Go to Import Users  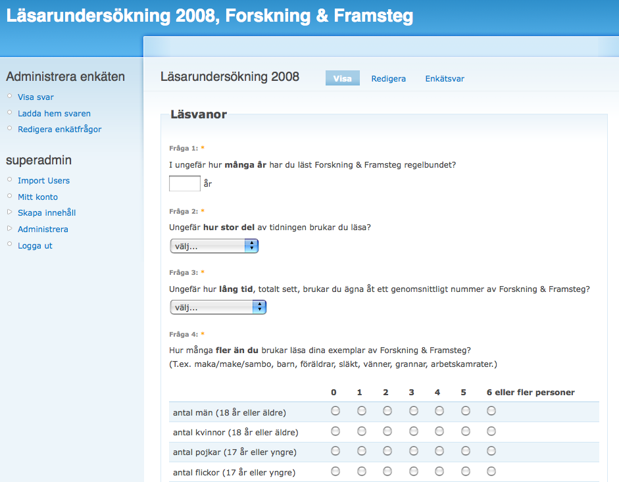coord(43,181)
